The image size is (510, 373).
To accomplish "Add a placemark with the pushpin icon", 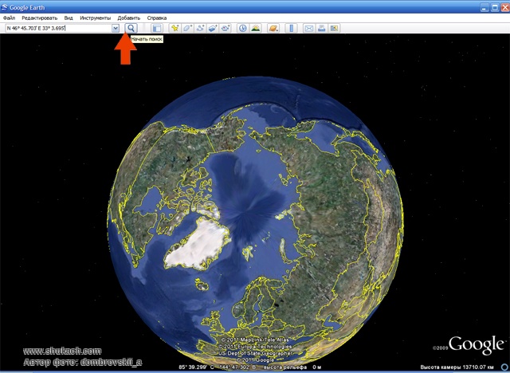I will [x=175, y=28].
